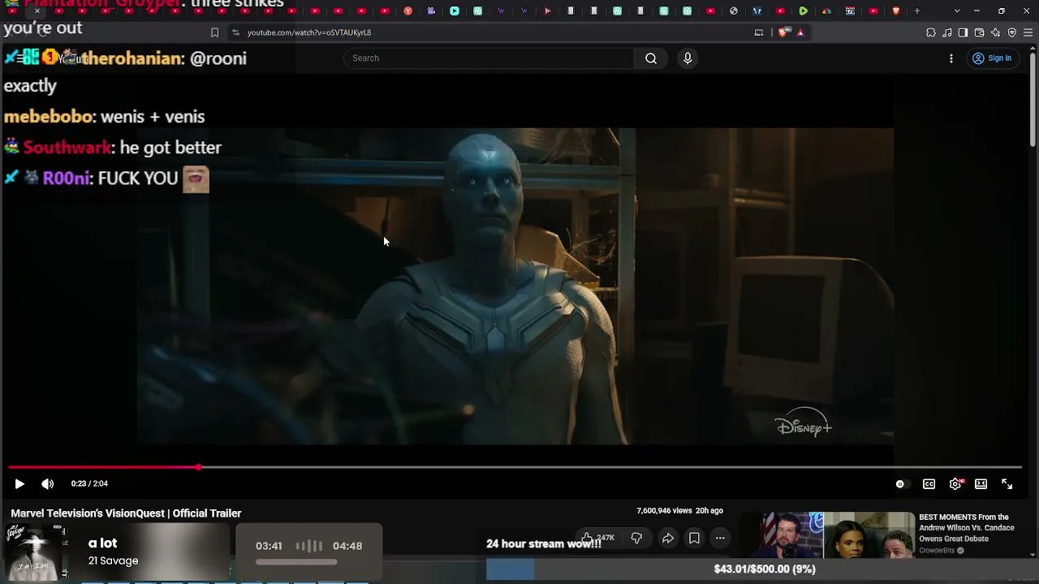
Task: Close the current tab with X
Action: pos(37,11)
